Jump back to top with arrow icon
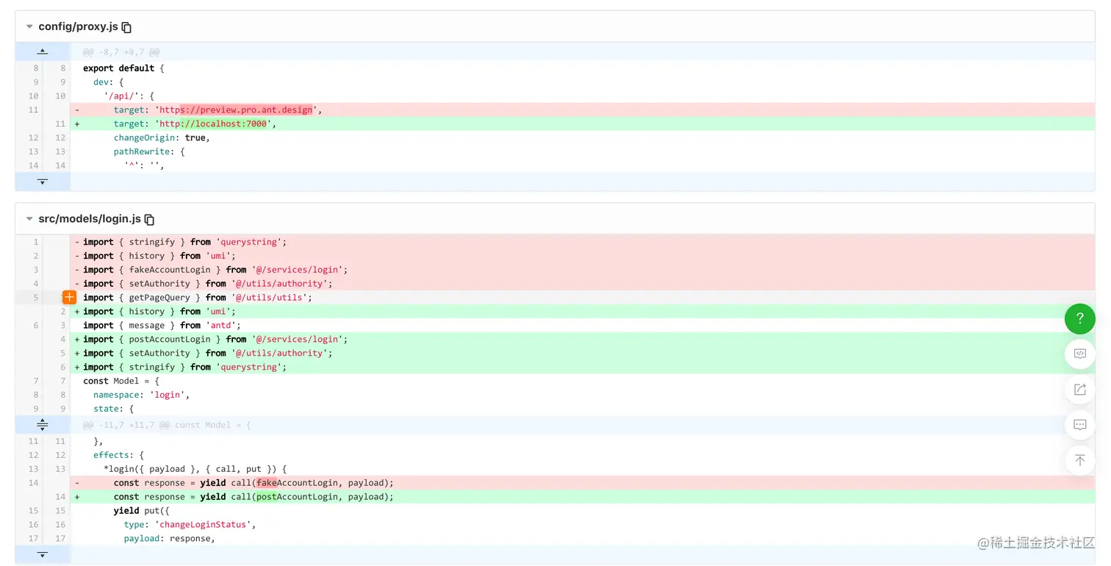1111x566 pixels. [1079, 460]
